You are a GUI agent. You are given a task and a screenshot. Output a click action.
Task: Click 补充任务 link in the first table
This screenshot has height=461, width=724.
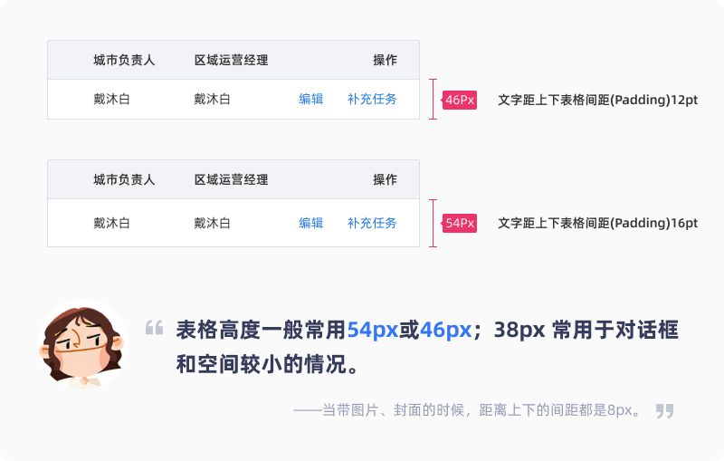click(372, 99)
